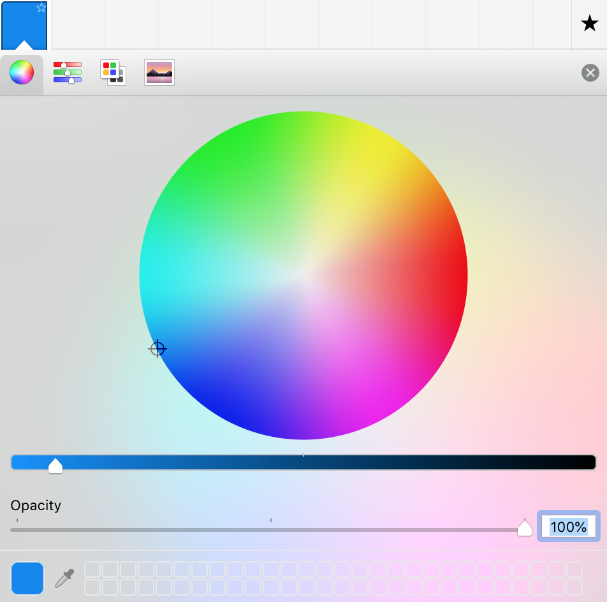The image size is (607, 602).
Task: Open the Color Palettes tab
Action: (113, 73)
